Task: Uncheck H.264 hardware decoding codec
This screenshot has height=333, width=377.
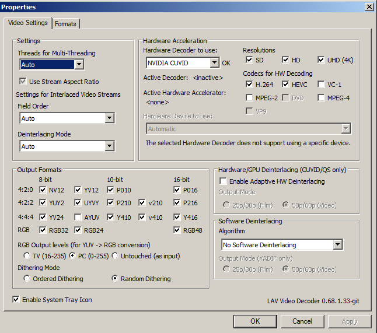Action: pyautogui.click(x=250, y=84)
